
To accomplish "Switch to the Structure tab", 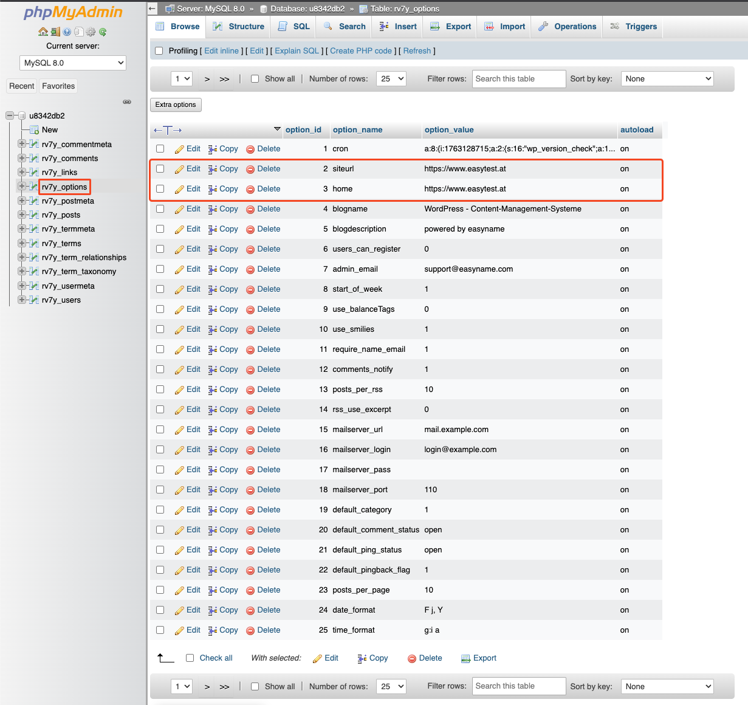I will coord(238,27).
